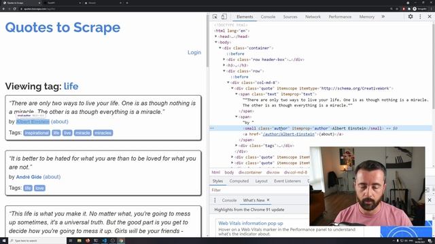Select the Event Listeners pane tab

click(x=288, y=181)
